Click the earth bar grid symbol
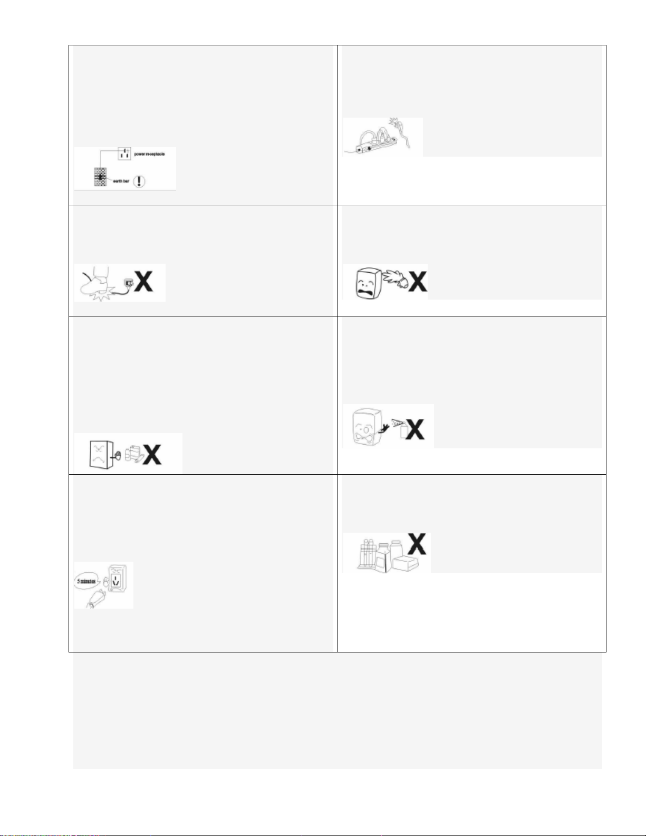This screenshot has width=646, height=836. [99, 176]
